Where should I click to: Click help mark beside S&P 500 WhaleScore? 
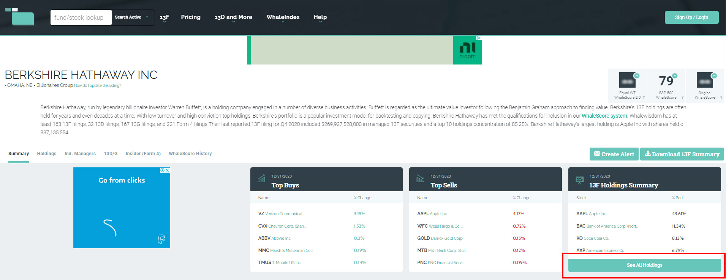click(x=682, y=98)
